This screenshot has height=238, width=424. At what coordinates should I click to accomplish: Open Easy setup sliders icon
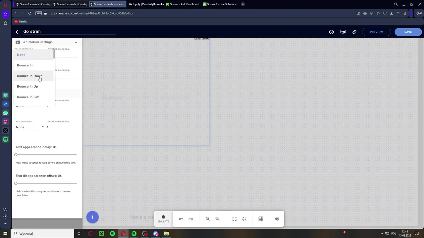398,13
